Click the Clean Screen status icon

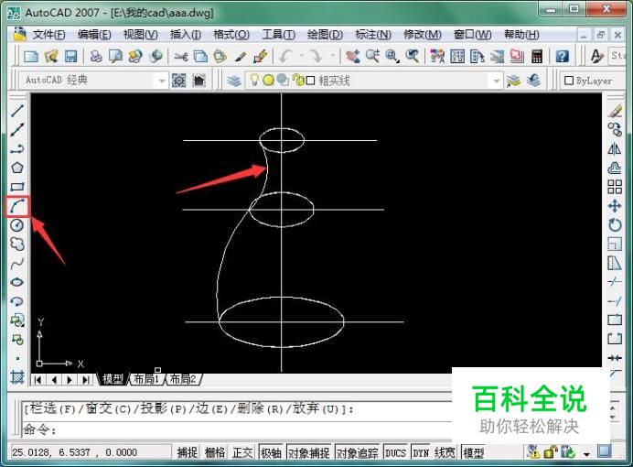[x=605, y=451]
